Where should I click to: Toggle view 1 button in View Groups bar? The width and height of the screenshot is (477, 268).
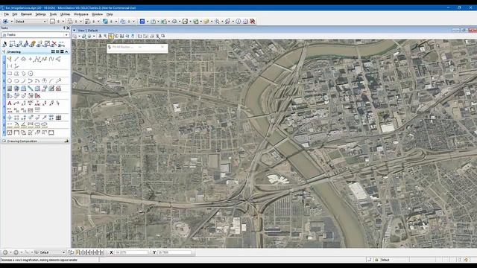tap(78, 252)
